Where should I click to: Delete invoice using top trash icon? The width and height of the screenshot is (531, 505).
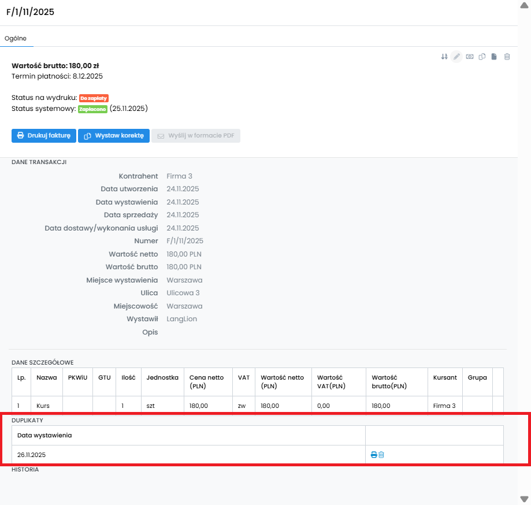click(x=507, y=57)
